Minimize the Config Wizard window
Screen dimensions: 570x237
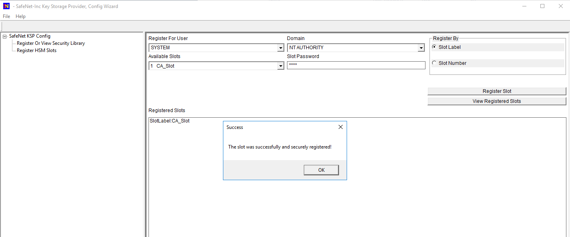pyautogui.click(x=524, y=6)
